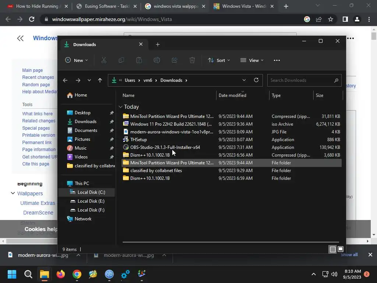377x283 pixels.
Task: Open taskbar clock showing 8:10 AM
Action: [352, 274]
